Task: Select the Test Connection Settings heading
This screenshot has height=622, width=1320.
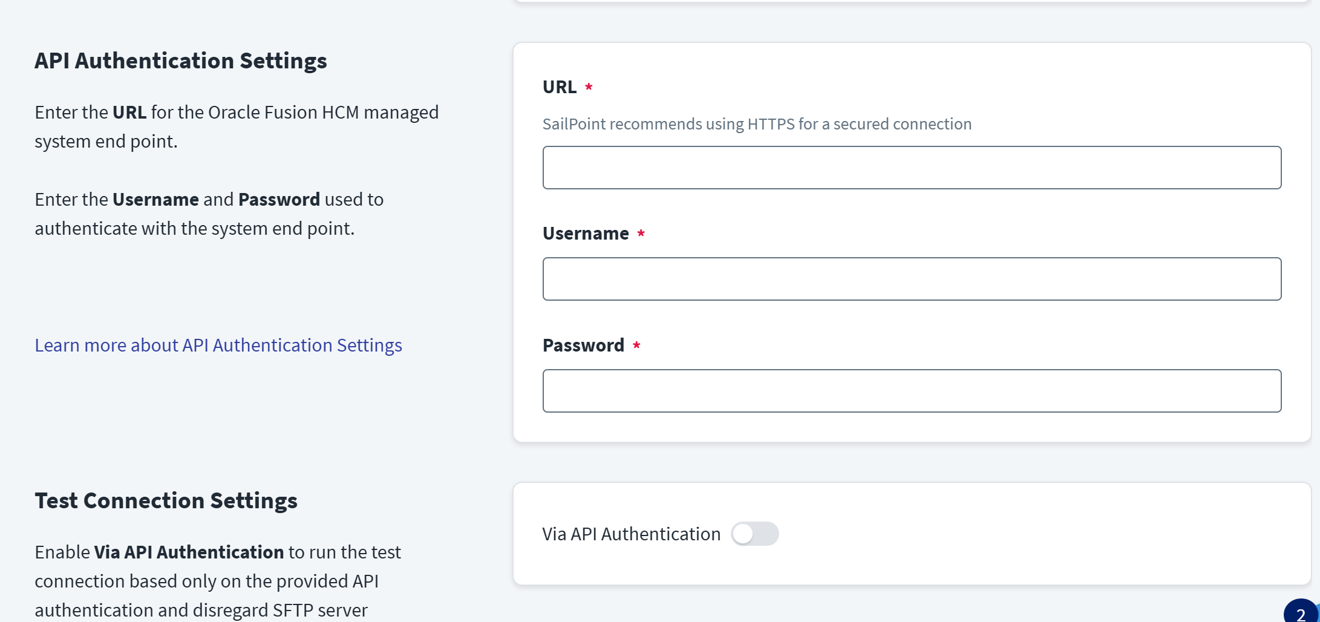Action: [166, 500]
